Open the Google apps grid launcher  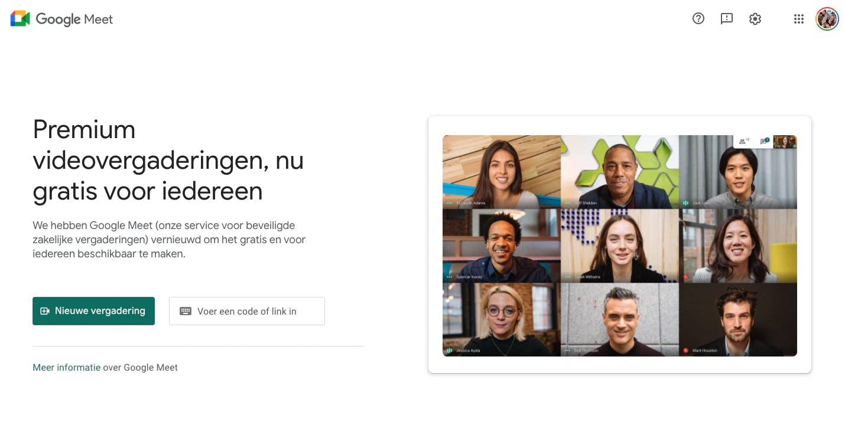pos(799,19)
